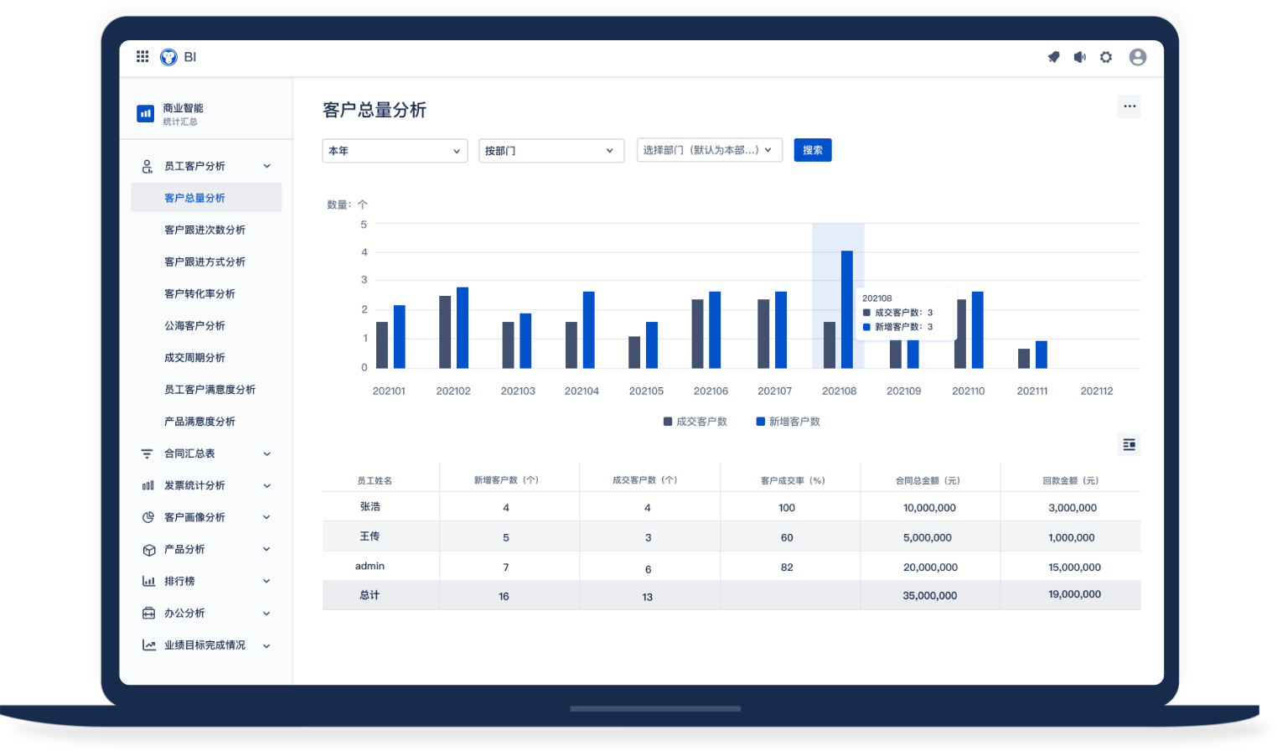Open the 按部门 dropdown
The width and height of the screenshot is (1277, 751).
551,151
